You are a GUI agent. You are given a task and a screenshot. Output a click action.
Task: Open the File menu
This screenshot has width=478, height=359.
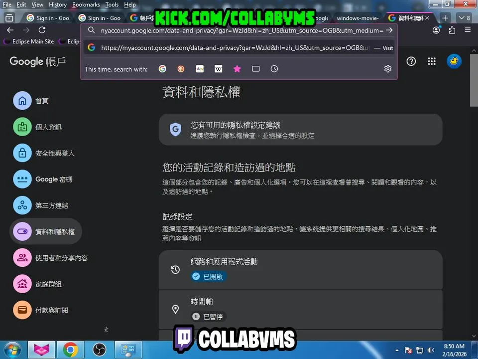click(x=6, y=4)
